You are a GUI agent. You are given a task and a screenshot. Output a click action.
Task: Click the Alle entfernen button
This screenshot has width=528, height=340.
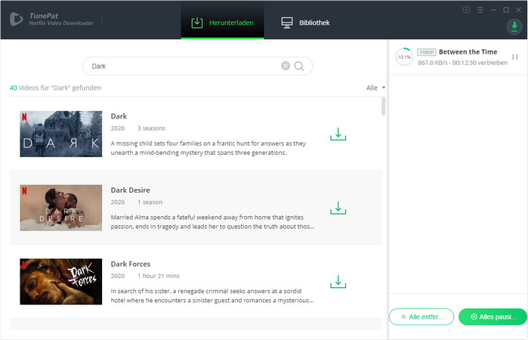tap(421, 317)
